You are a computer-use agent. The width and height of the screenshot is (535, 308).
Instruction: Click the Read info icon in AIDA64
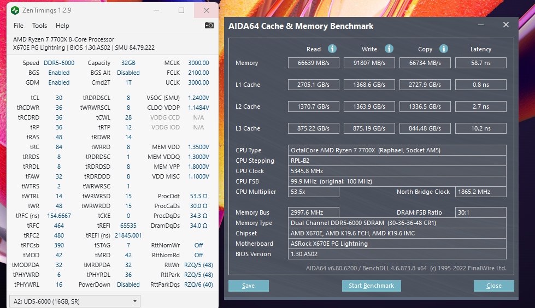click(332, 49)
